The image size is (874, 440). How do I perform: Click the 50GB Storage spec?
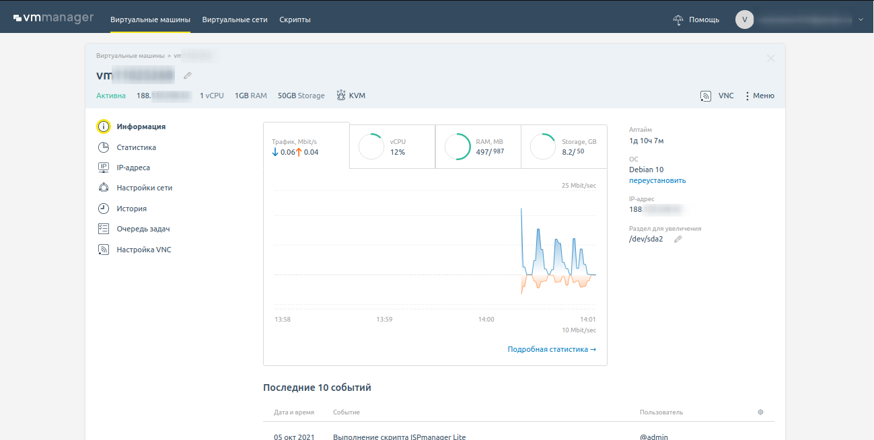[301, 96]
